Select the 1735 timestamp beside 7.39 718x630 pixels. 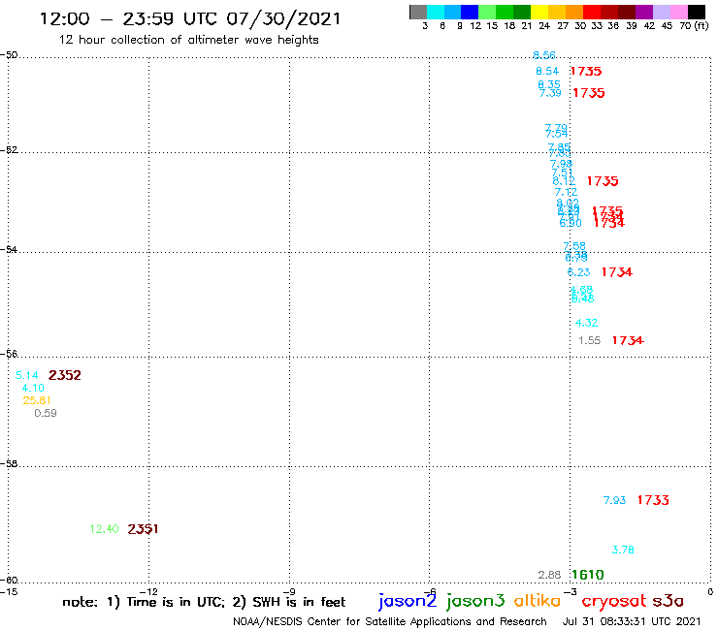tap(589, 93)
